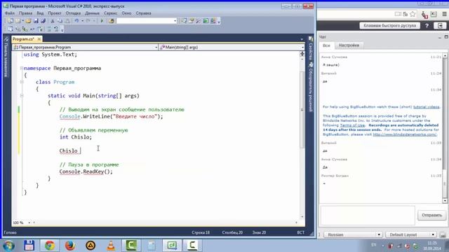The height and width of the screenshot is (252, 449).
Task: Open the Сервис menu
Action: tap(110, 13)
